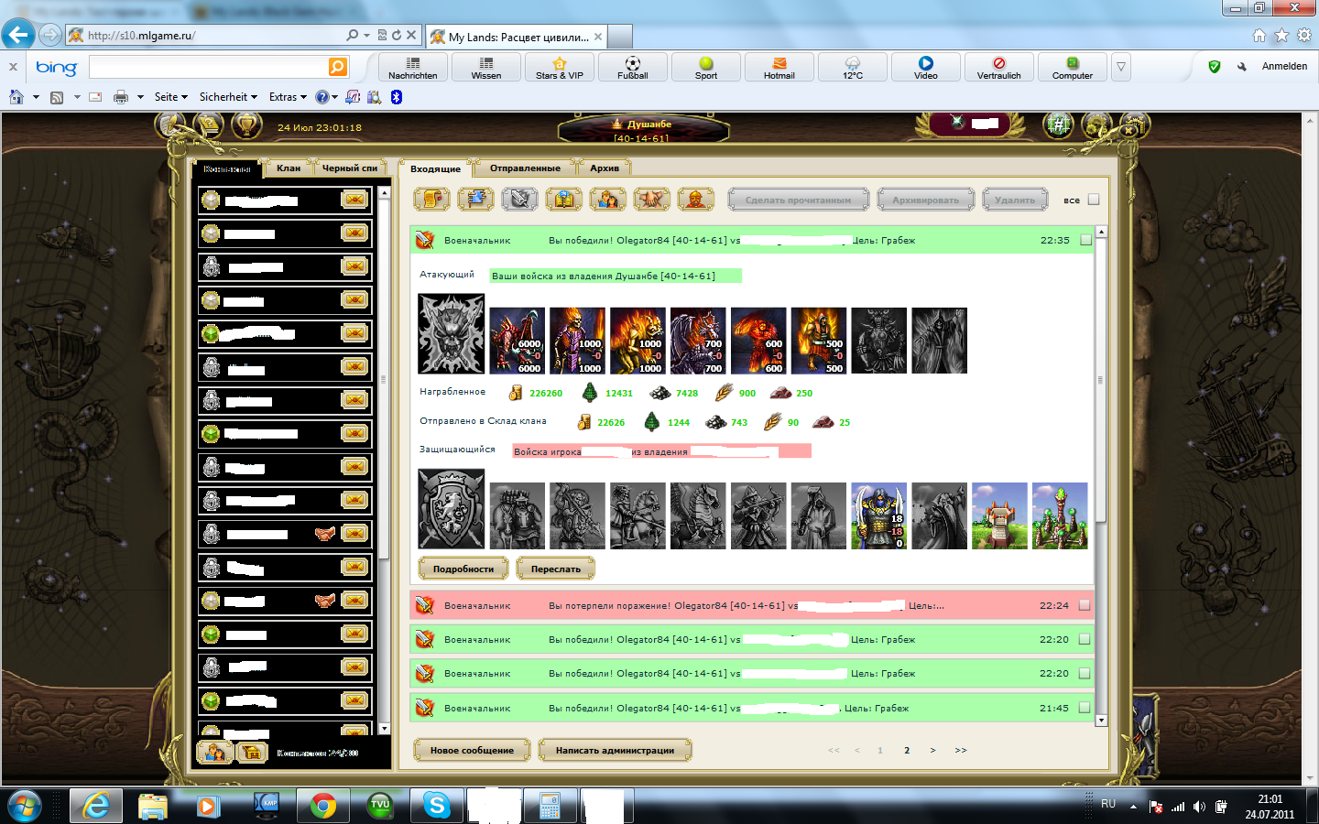
Task: Click the gold trophy cup icon in the top bar
Action: pyautogui.click(x=246, y=125)
